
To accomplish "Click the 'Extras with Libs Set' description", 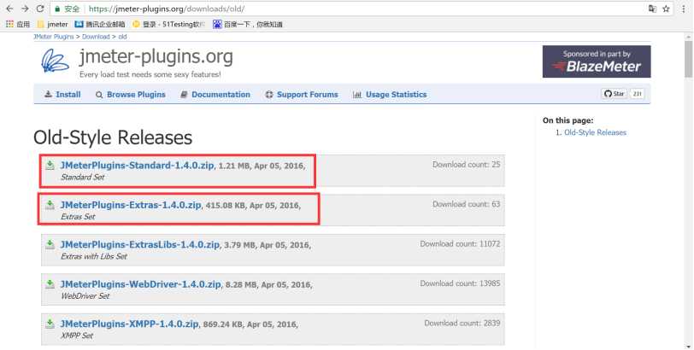I will (94, 256).
